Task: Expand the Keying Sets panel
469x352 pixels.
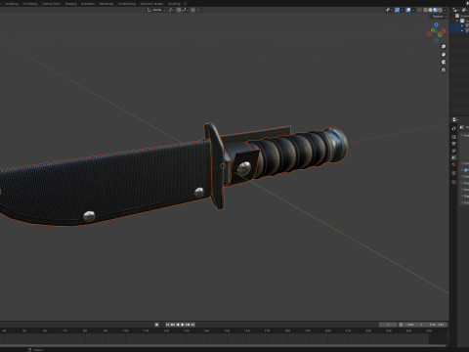Action: coord(464,183)
